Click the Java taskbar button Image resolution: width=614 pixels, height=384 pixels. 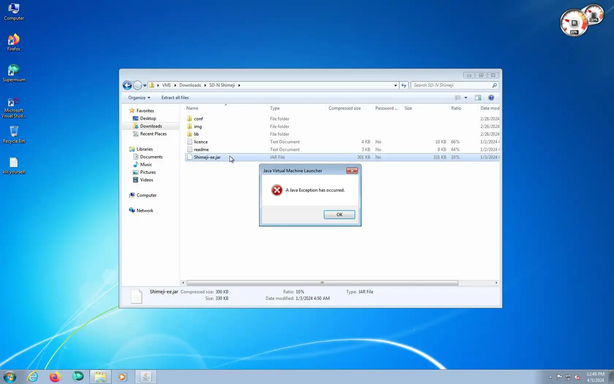(x=146, y=377)
